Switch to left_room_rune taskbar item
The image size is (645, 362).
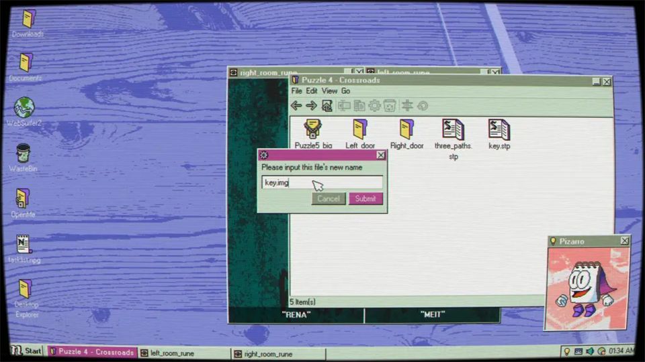(184, 353)
